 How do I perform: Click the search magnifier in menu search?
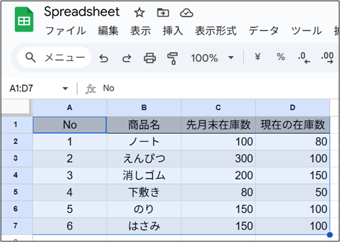tap(30, 57)
